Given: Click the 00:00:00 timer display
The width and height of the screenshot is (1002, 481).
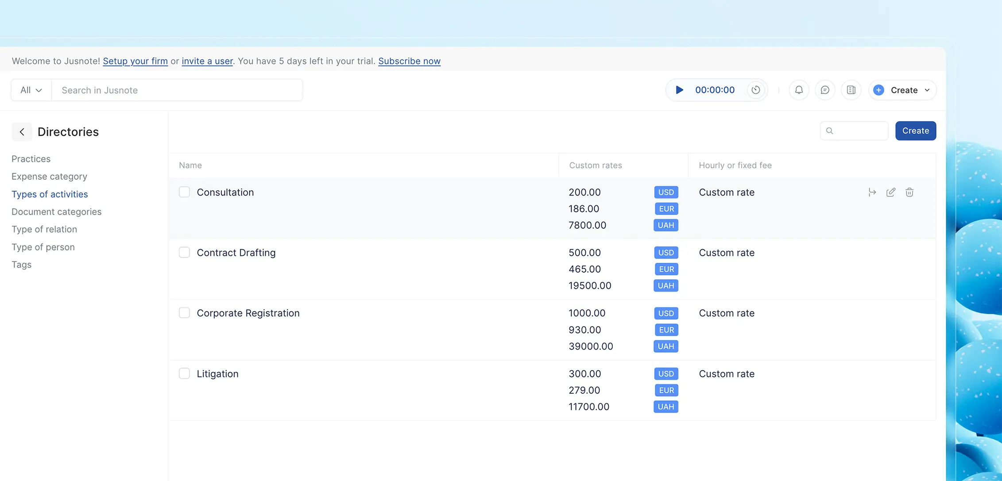Looking at the screenshot, I should tap(715, 90).
